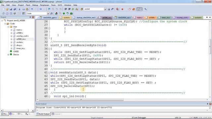Image resolution: width=212 pixels, height=119 pixels.
Task: Click the Comment selection toolbar icon
Action: point(73,9)
